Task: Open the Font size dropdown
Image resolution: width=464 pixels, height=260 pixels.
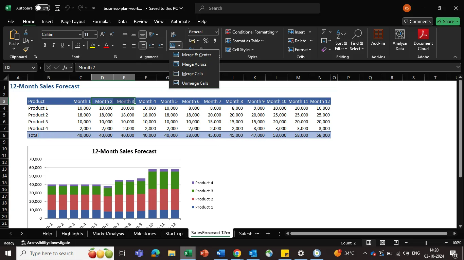Action: coord(95,35)
